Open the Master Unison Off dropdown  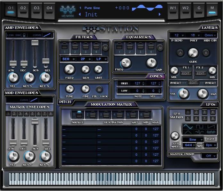(209, 156)
